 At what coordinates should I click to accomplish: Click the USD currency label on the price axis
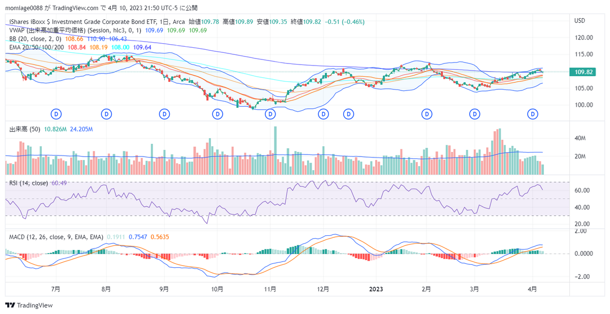coord(580,21)
